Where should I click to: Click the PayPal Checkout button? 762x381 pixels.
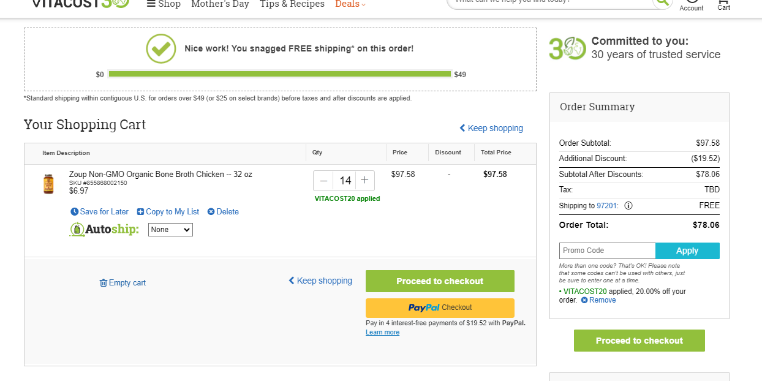(440, 307)
